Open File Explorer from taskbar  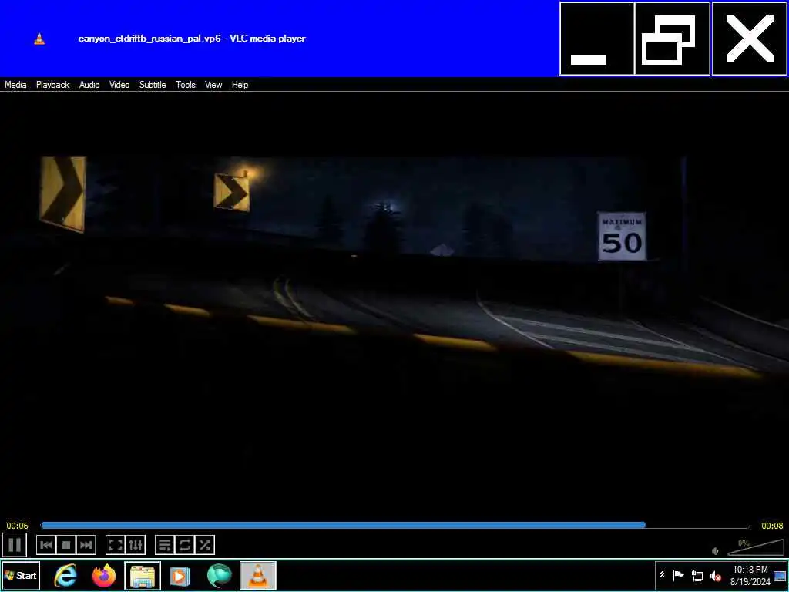143,575
